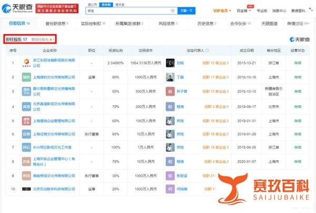Click the 2015-10-21 establishment date
Viewport: 316px width, 213px height.
click(246, 63)
